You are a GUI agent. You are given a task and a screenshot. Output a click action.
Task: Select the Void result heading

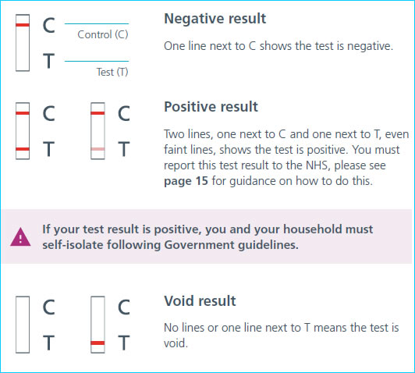tap(200, 301)
